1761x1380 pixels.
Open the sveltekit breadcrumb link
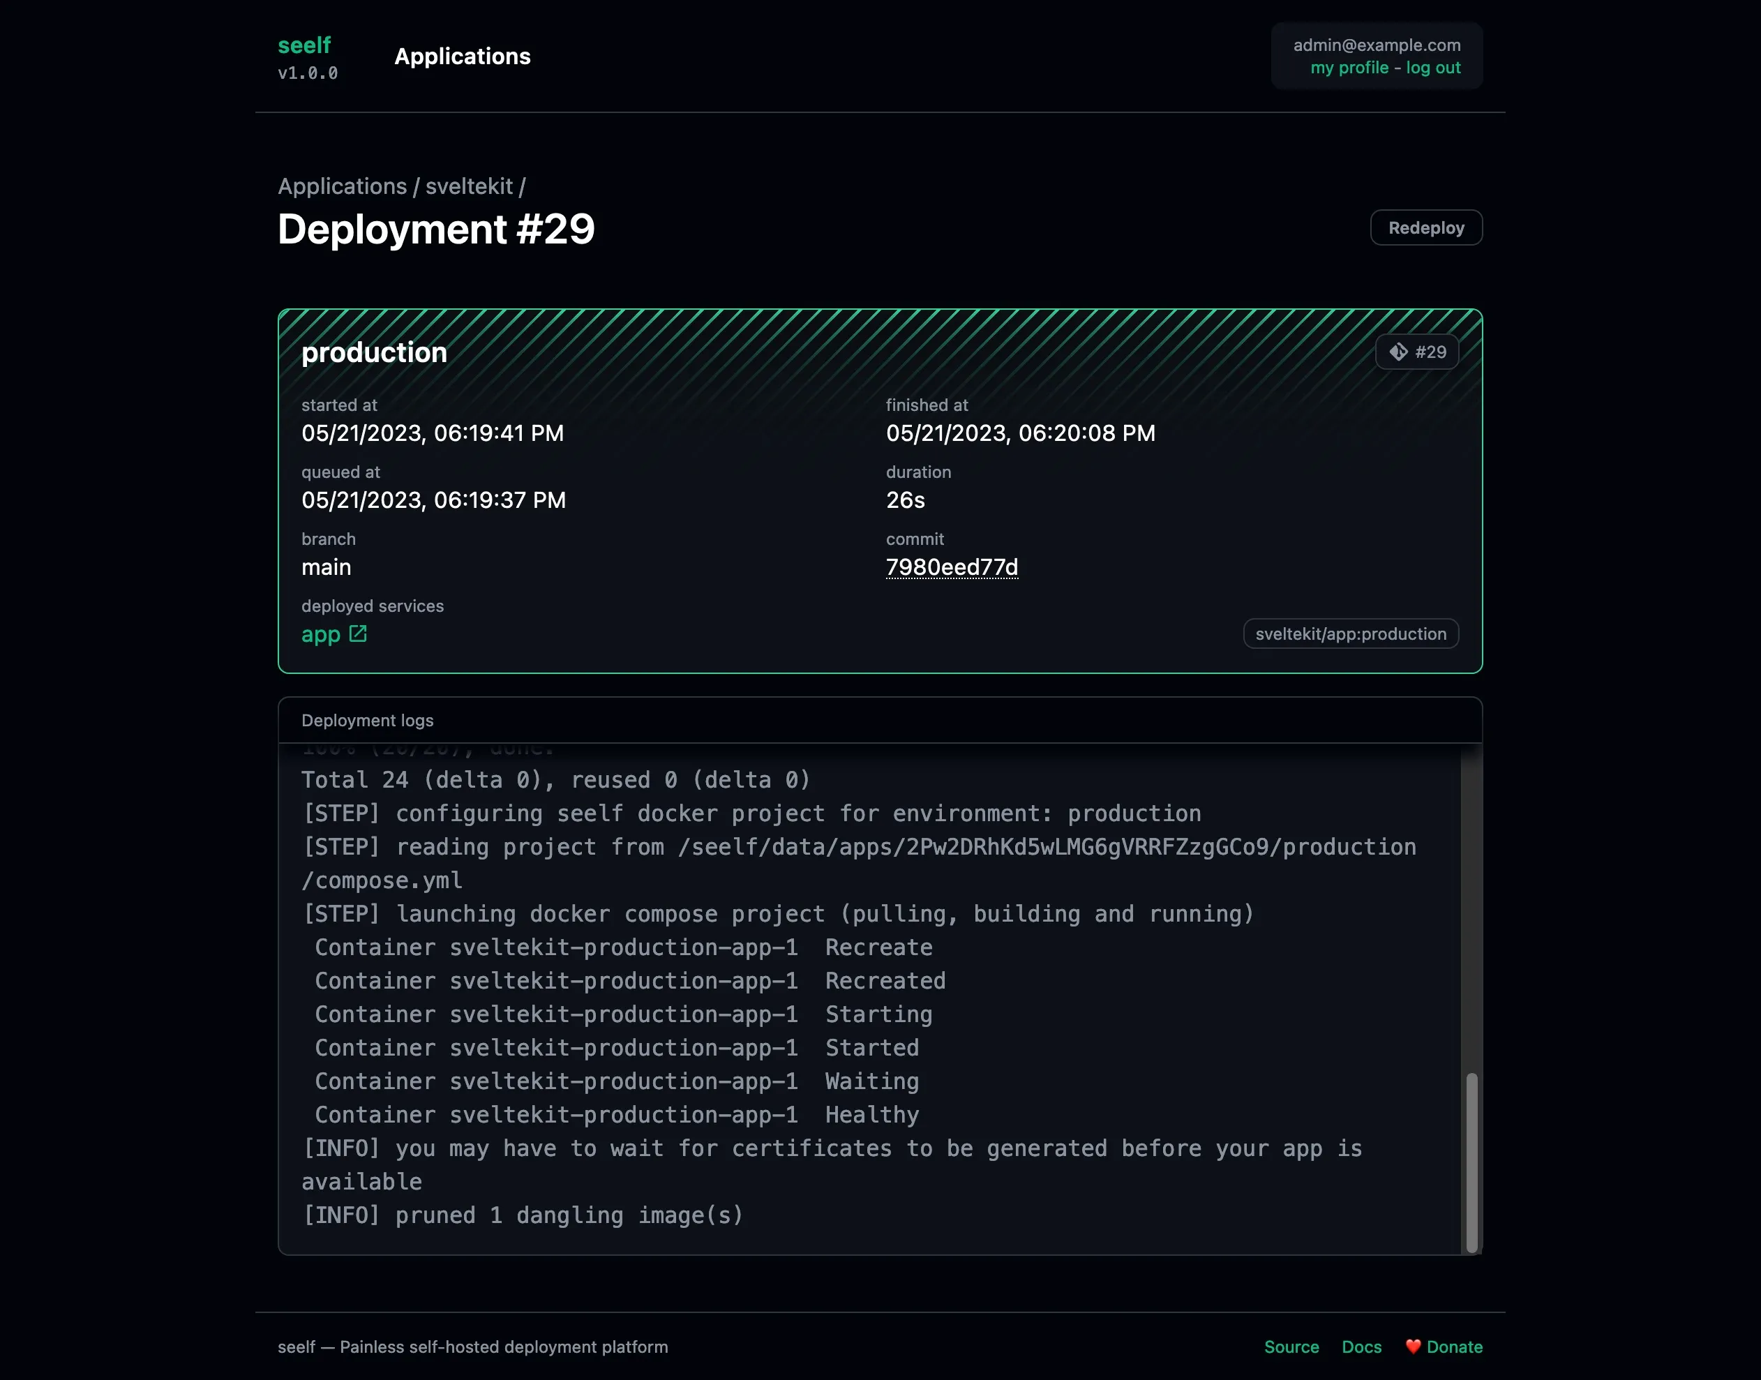tap(470, 186)
